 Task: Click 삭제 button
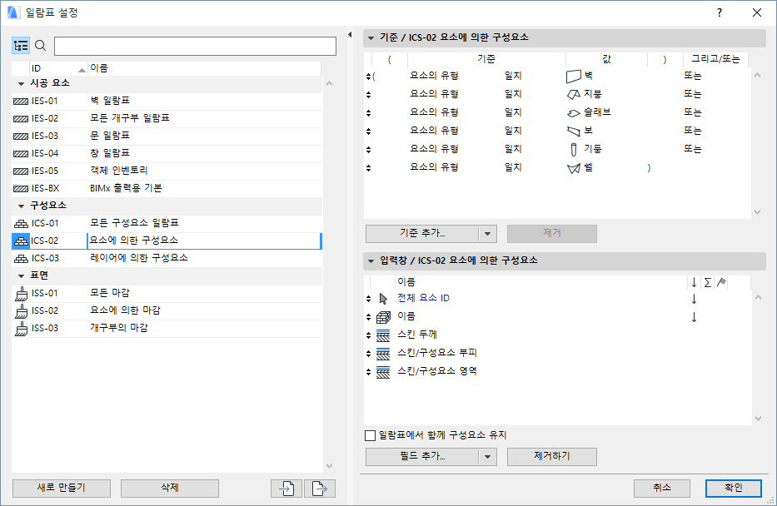pyautogui.click(x=170, y=489)
